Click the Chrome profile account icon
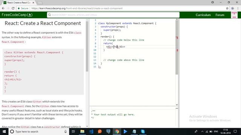 (212, 2)
